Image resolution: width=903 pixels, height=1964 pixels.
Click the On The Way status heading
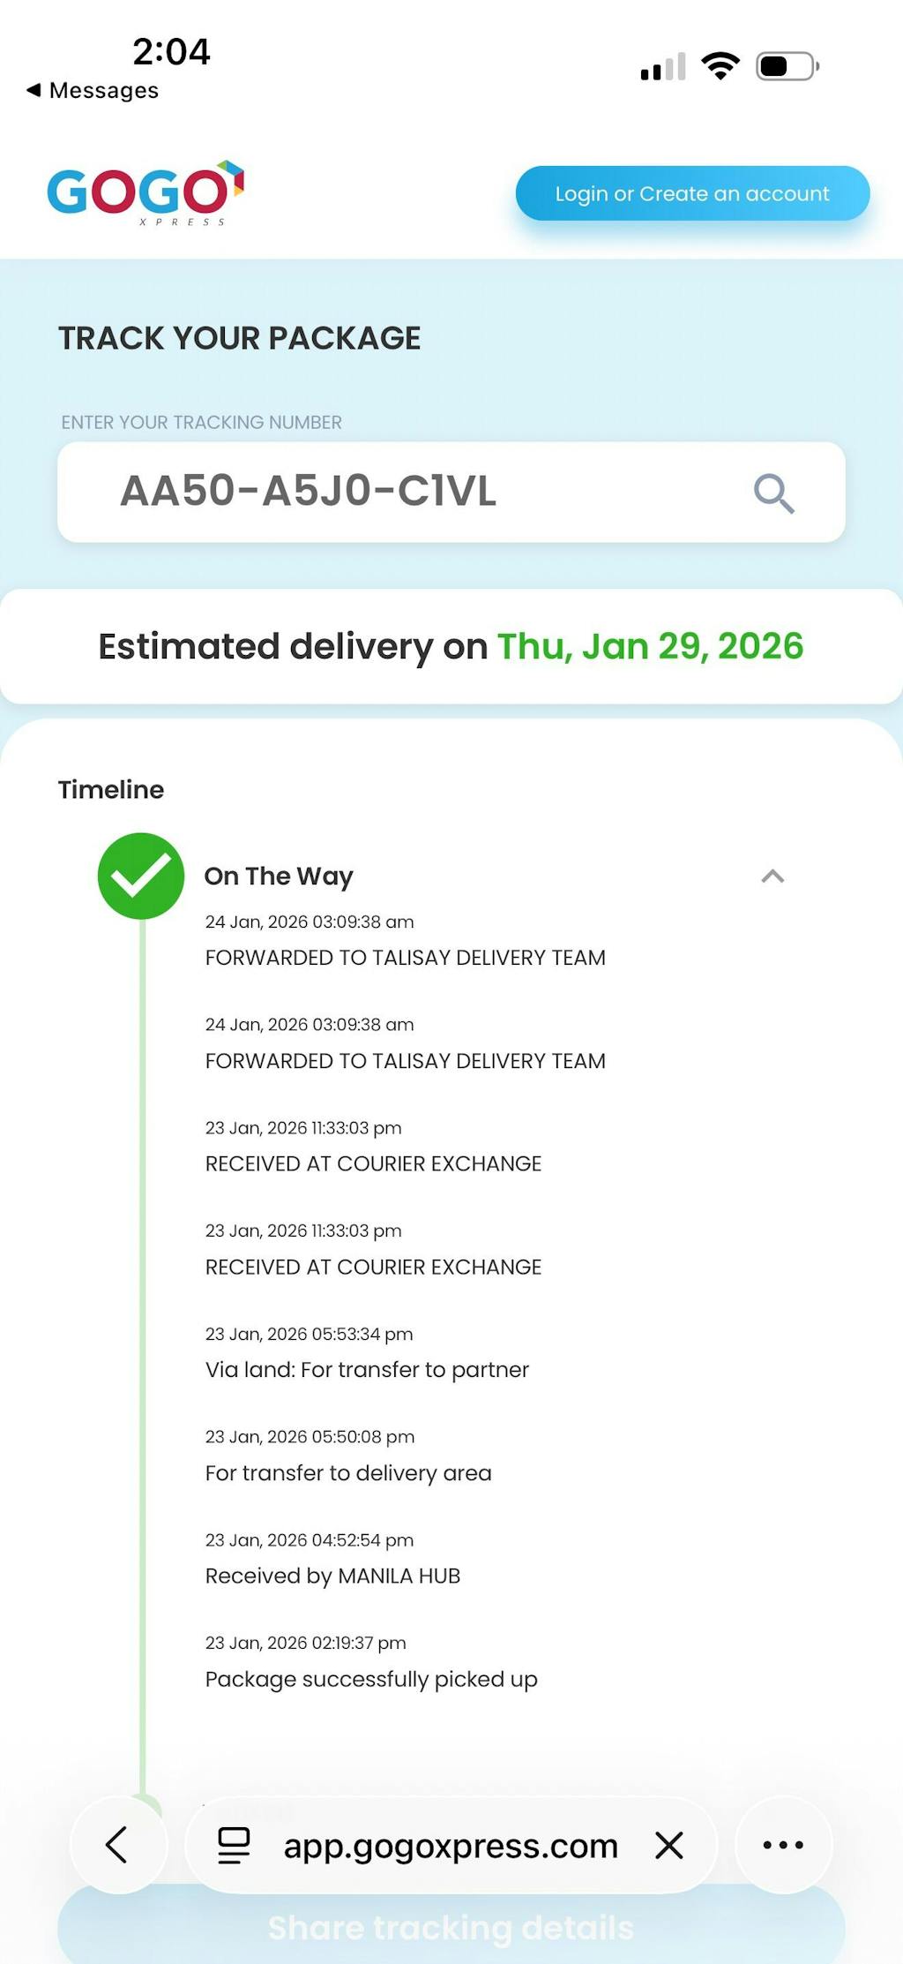click(x=279, y=877)
